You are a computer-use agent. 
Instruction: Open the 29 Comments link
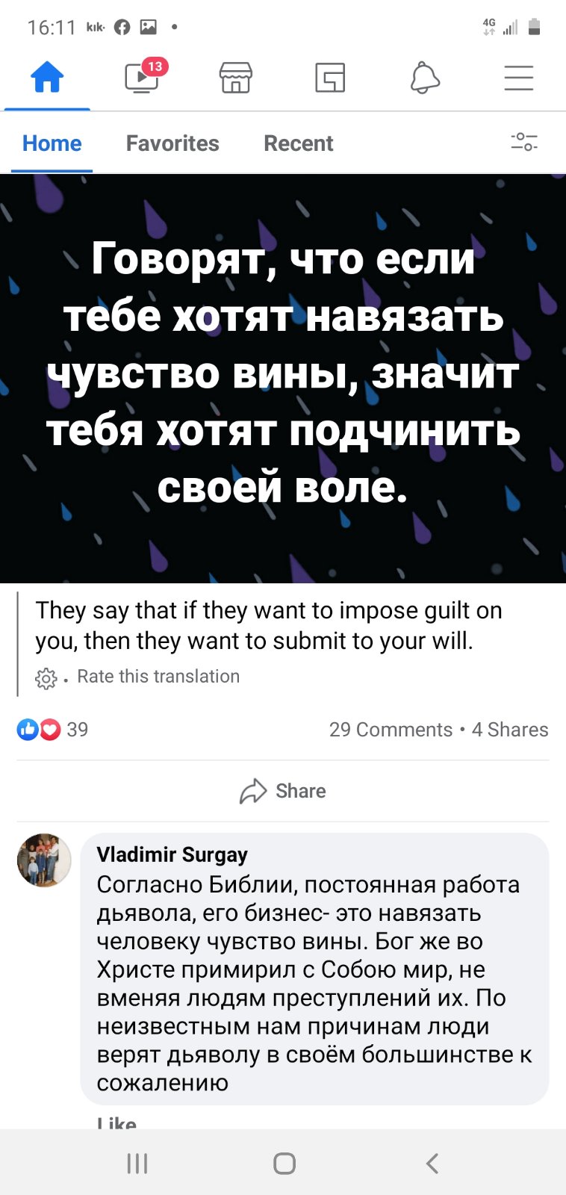391,730
